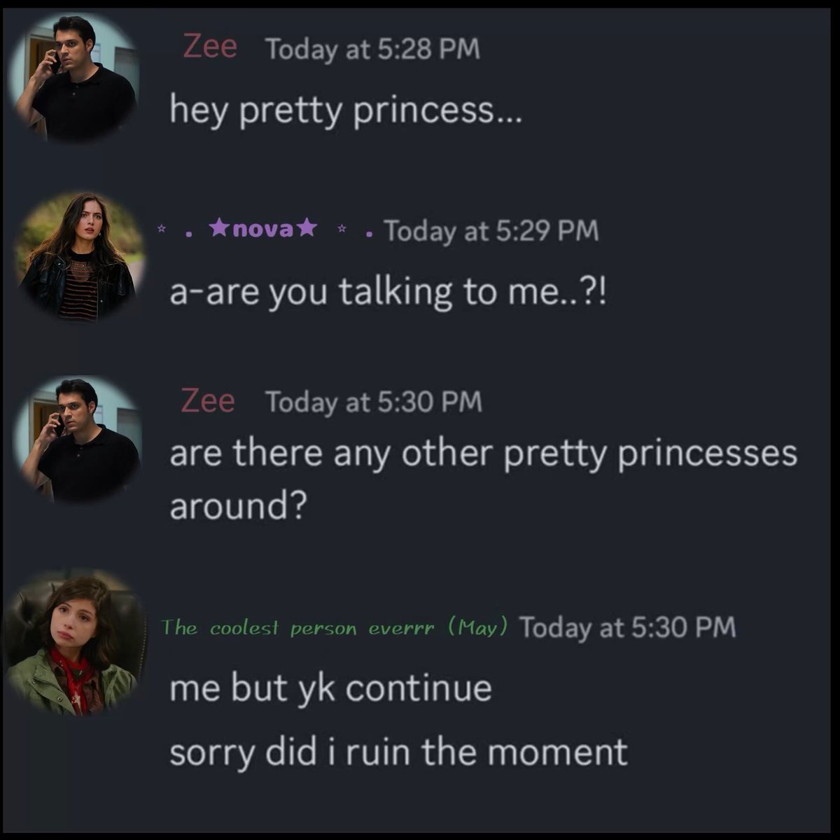Select the 'sorry did i ruin the moment' message
Screen dimensions: 840x840
pyautogui.click(x=398, y=752)
